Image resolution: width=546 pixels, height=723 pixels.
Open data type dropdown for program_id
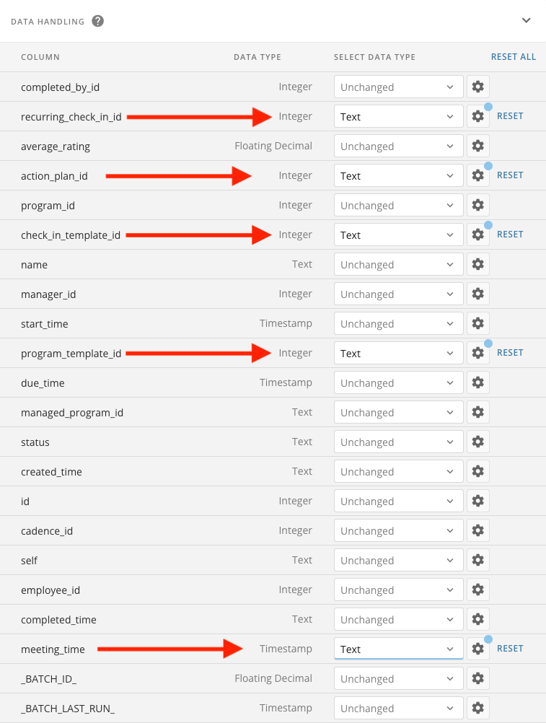click(398, 206)
